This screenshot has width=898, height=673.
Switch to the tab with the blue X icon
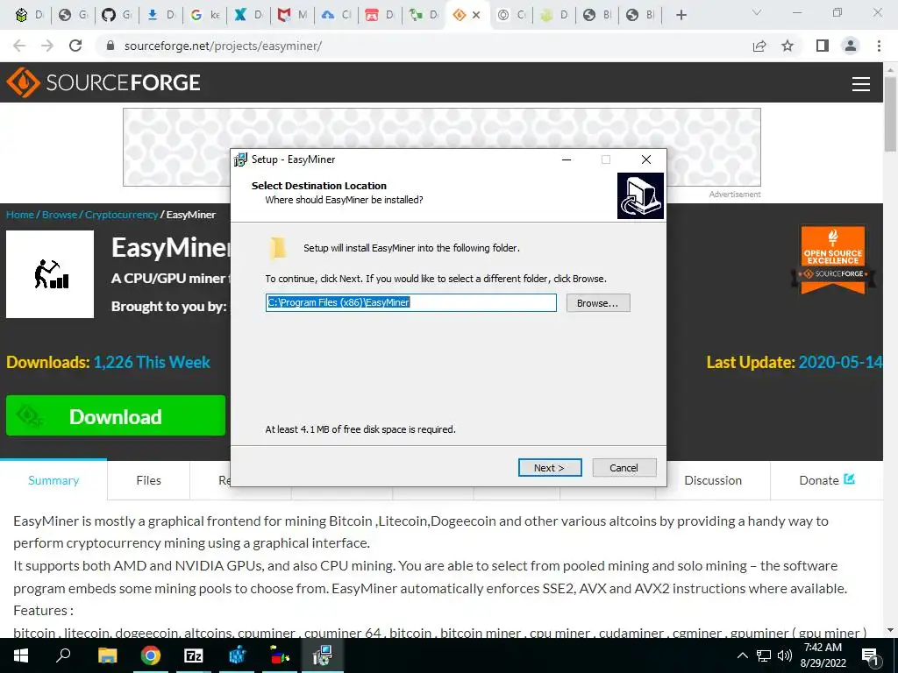(x=248, y=16)
